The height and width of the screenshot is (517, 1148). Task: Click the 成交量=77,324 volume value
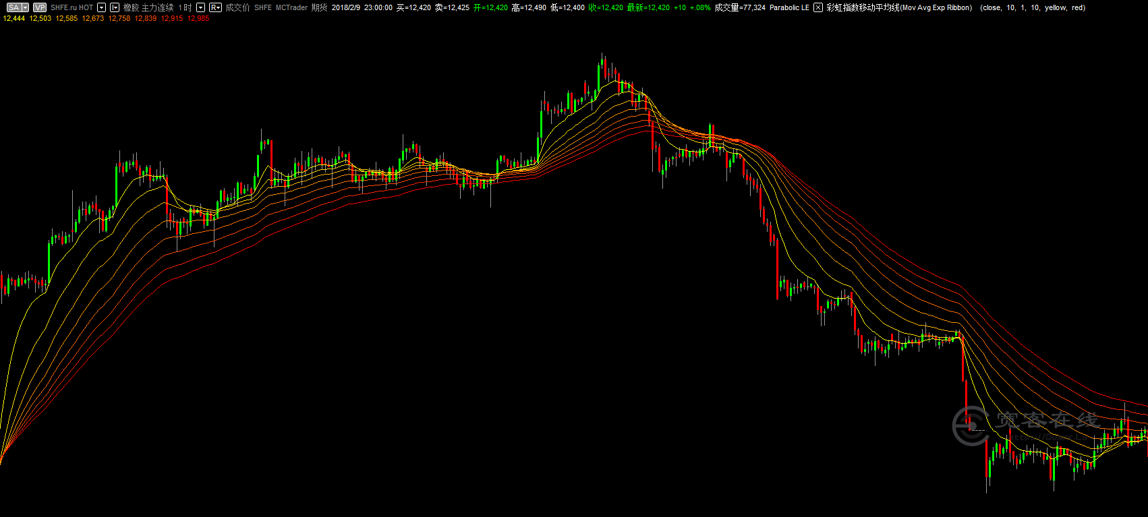click(x=740, y=7)
